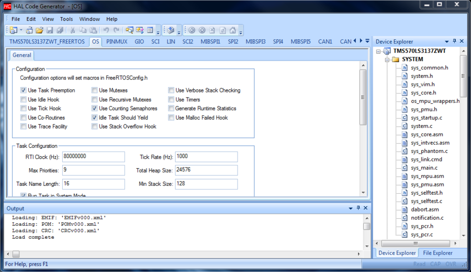471x272 pixels.
Task: Disable Use Task Preemption checkbox
Action: click(24, 90)
